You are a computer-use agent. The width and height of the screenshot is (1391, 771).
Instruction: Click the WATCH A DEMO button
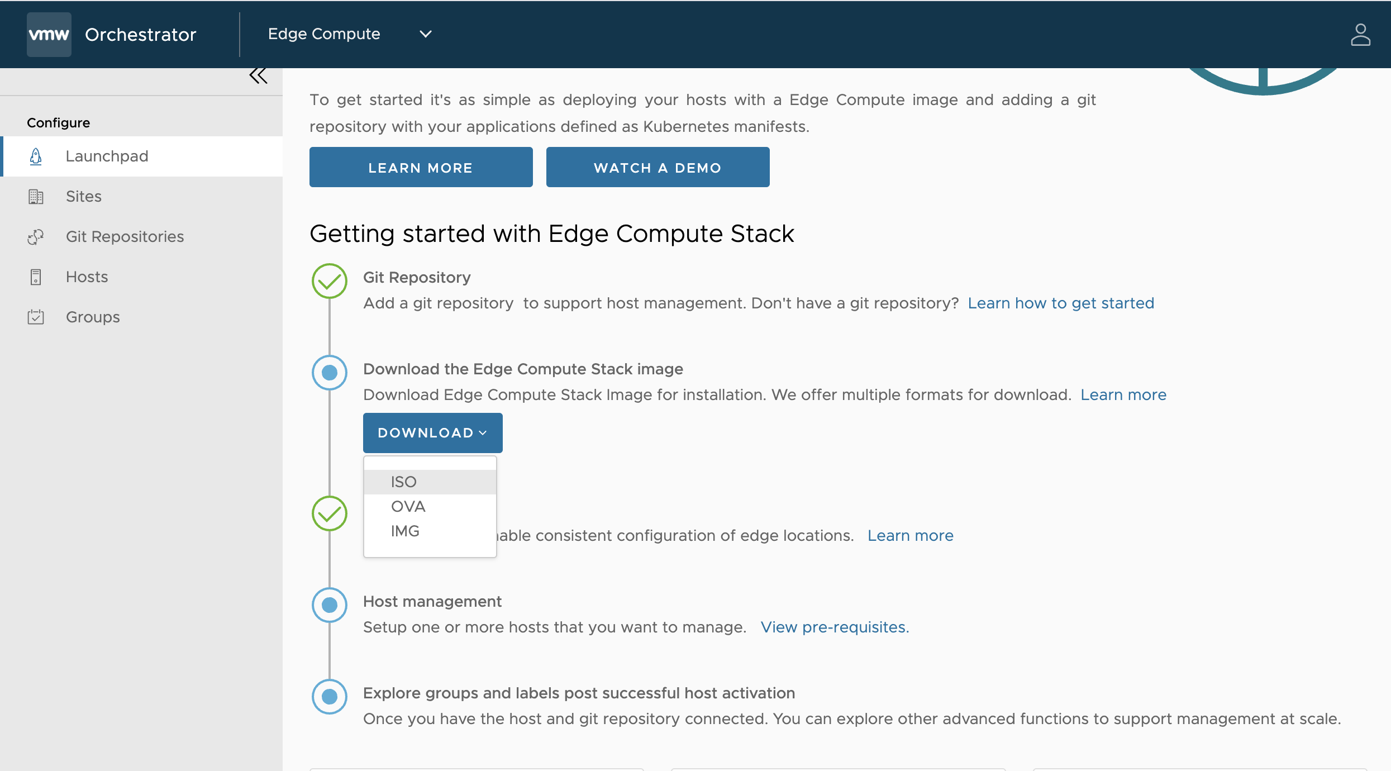pos(658,167)
